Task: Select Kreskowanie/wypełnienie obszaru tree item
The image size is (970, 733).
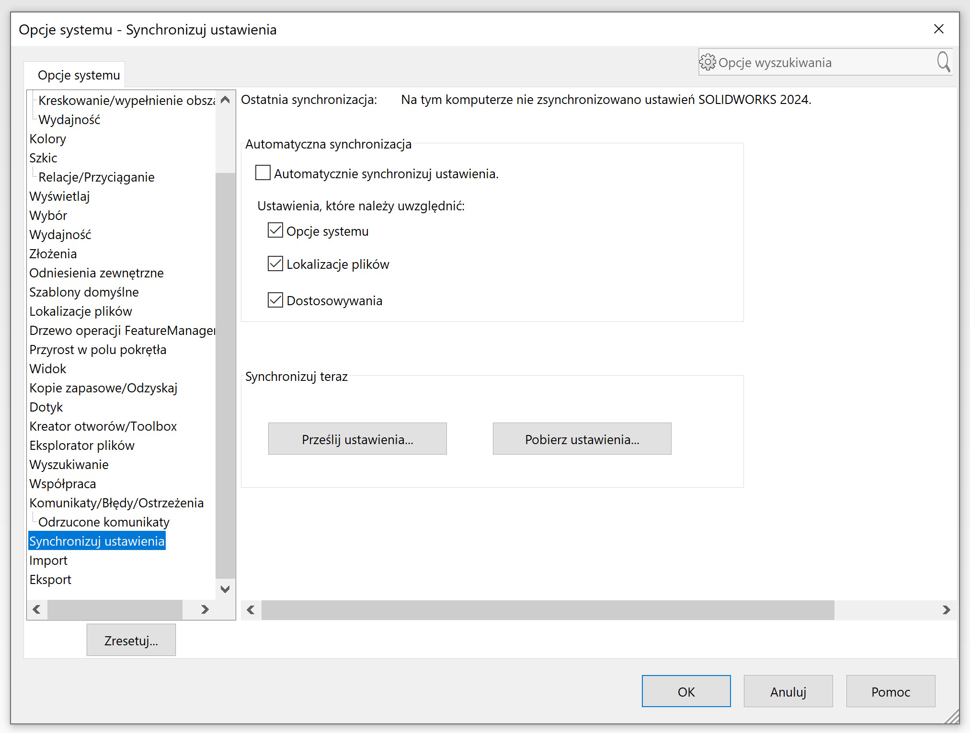Action: point(127,100)
